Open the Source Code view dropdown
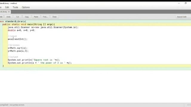Viewport: 191px width, 107px height. click(183, 17)
